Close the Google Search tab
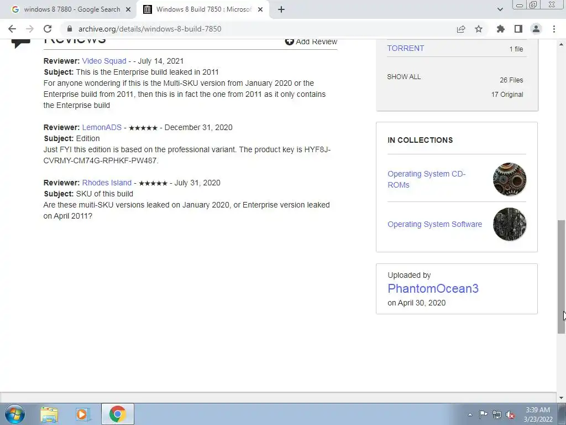566x425 pixels. (128, 9)
